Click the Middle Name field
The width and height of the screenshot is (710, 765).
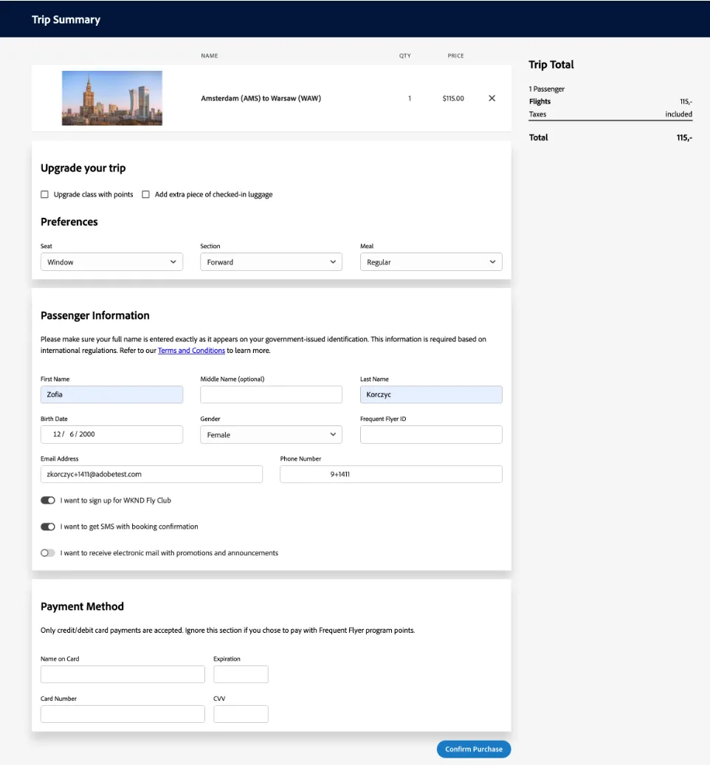(271, 394)
